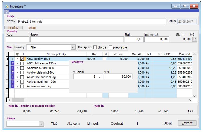Click the T marker on the Airwaves row
Image resolution: width=203 pixels, height=132 pixels.
12,86
